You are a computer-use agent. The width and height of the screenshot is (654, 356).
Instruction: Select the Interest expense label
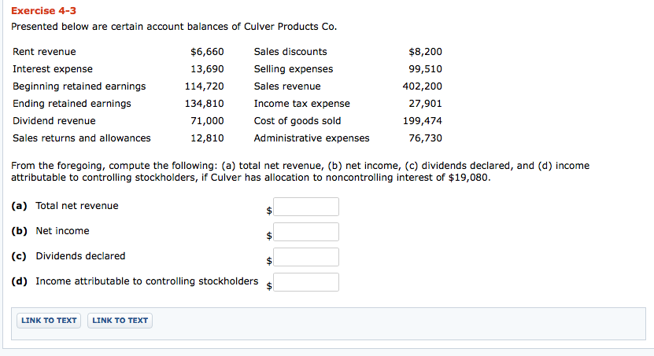(x=53, y=69)
